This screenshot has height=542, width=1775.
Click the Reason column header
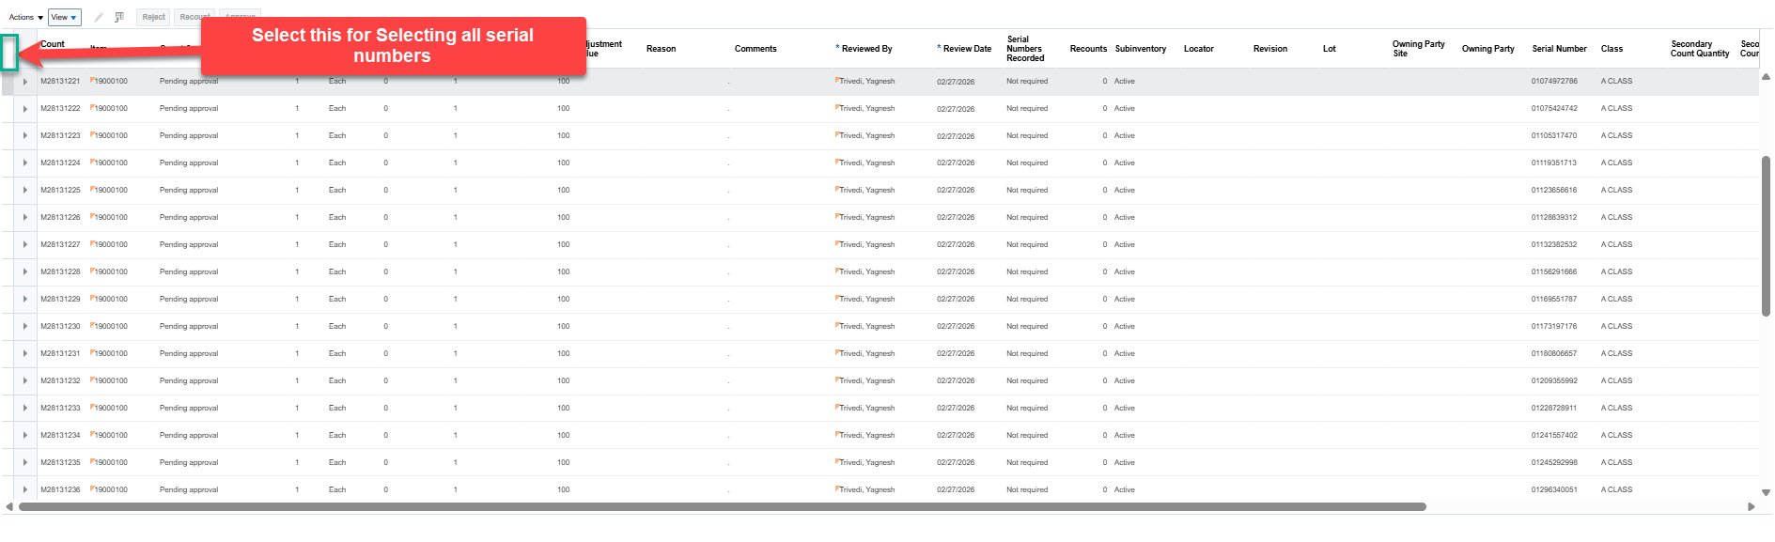tap(661, 49)
